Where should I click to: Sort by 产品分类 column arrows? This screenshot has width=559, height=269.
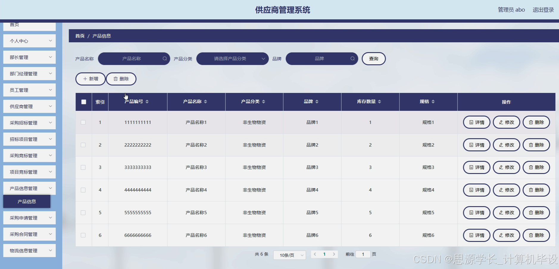263,102
